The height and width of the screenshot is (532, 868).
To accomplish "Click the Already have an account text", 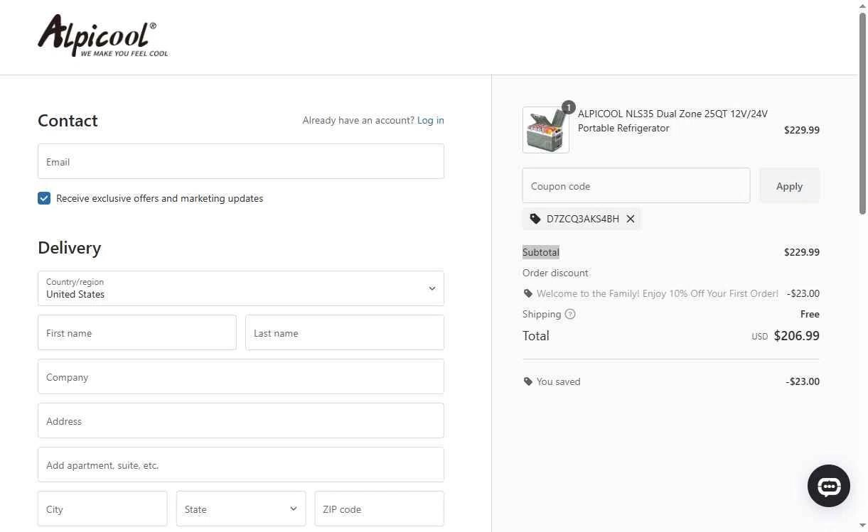I will coord(358,120).
